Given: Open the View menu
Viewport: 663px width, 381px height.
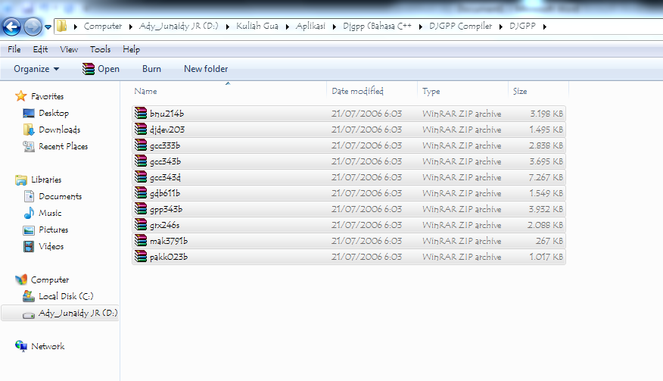Looking at the screenshot, I should click(x=69, y=49).
